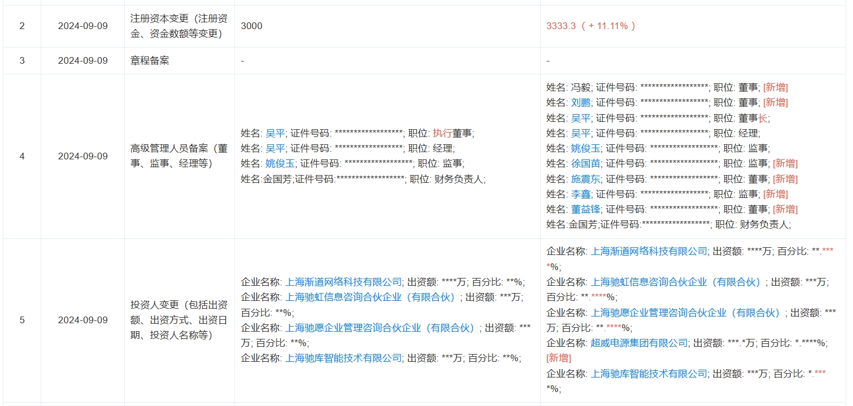Viewport: 853px width, 406px height.
Task: Click row number 3
Action: 22,60
